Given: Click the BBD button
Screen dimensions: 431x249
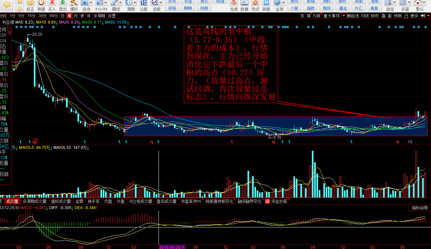Looking at the screenshot, I should tap(188, 8).
